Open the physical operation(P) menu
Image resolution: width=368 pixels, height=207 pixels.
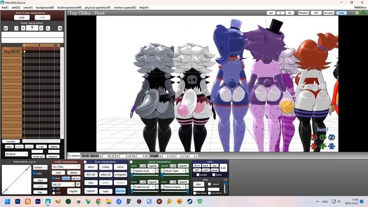[98, 7]
